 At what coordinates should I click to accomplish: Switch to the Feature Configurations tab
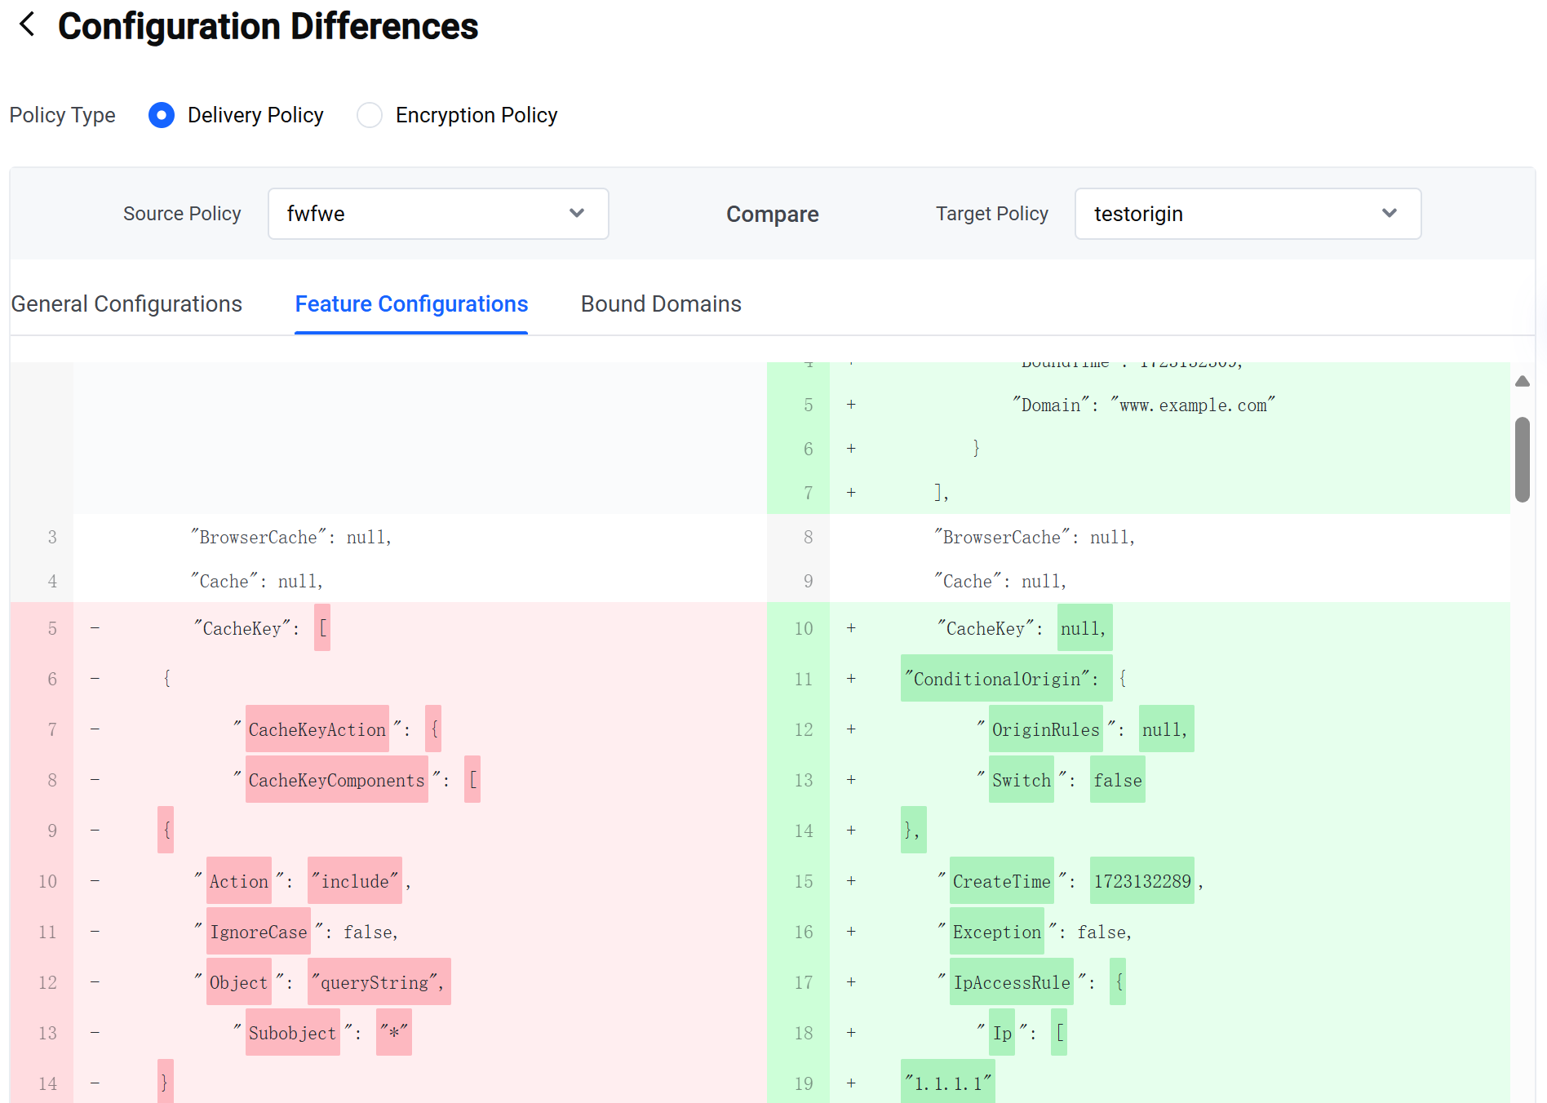411,304
